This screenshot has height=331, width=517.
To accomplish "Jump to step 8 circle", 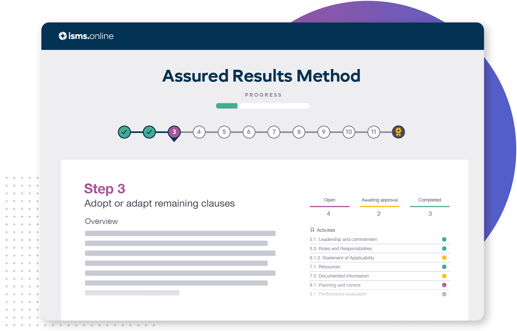I will coord(299,132).
